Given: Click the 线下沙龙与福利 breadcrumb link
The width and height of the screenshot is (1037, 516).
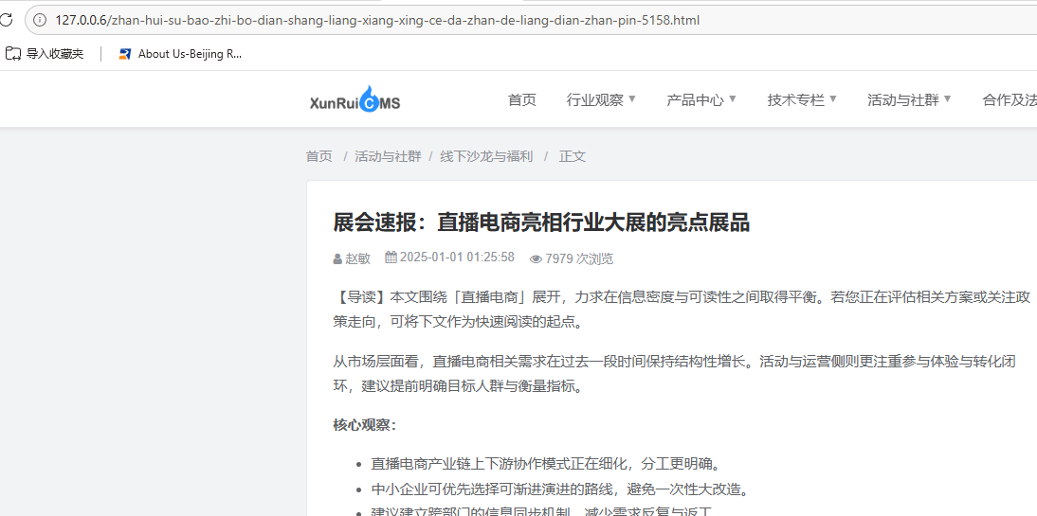Looking at the screenshot, I should point(486,156).
